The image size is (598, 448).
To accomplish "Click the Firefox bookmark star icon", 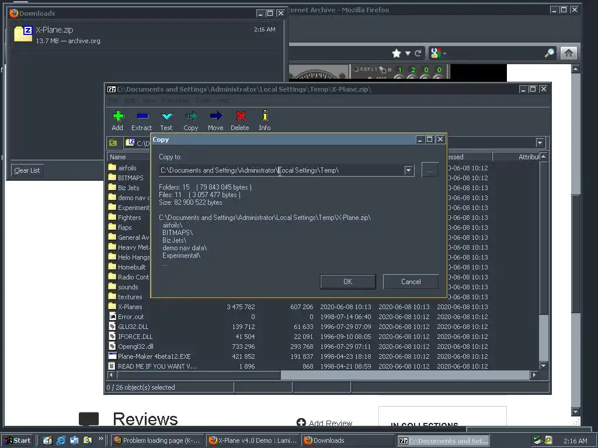I will coord(397,53).
